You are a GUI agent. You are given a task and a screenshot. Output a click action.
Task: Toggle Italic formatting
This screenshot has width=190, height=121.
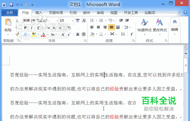point(32,28)
